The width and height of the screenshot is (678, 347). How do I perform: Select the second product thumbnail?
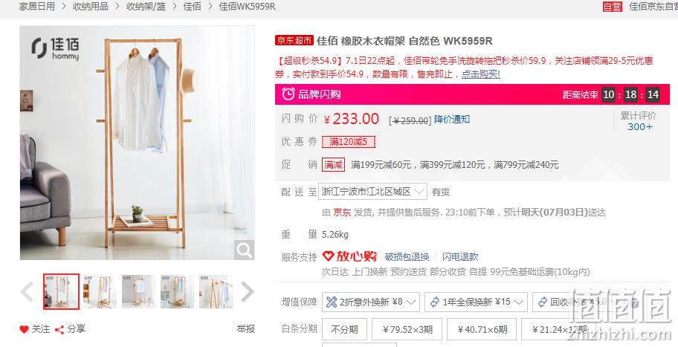click(x=100, y=292)
